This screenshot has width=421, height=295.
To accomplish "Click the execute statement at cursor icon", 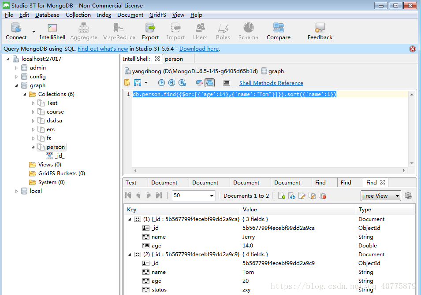I will (x=172, y=83).
